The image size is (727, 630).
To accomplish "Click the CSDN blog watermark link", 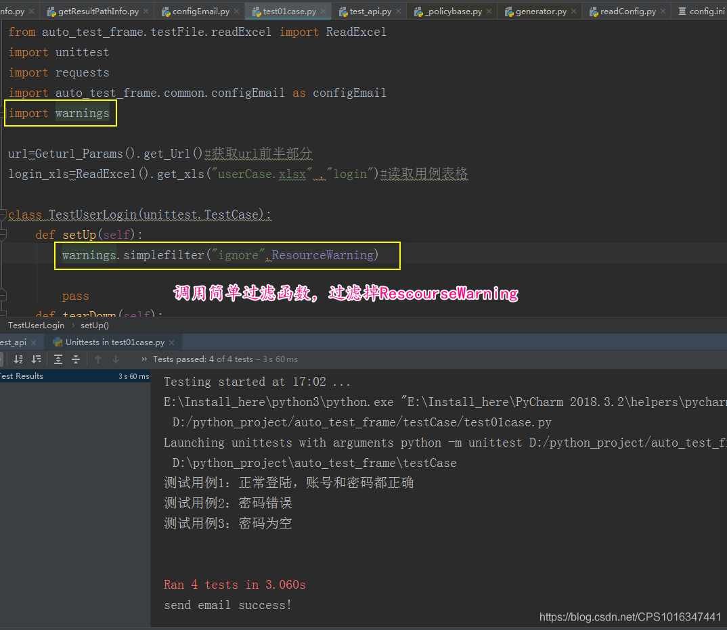I will [630, 616].
